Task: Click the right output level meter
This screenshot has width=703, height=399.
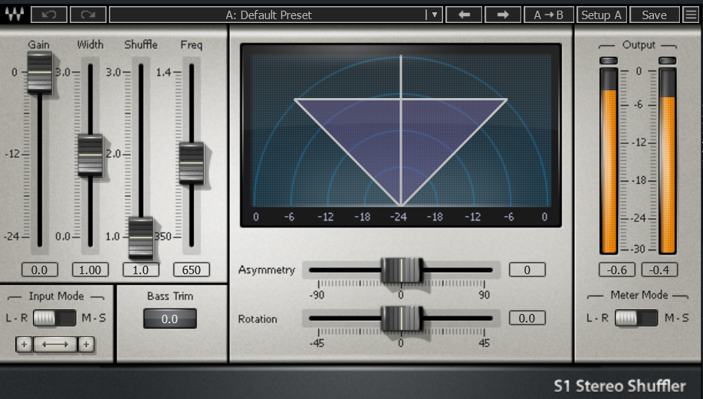Action: pyautogui.click(x=667, y=162)
